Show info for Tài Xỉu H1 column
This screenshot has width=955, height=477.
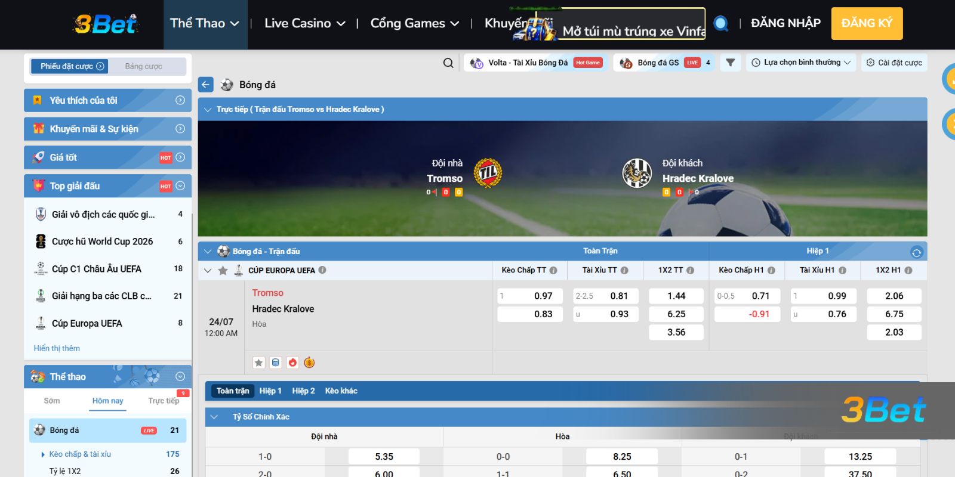tap(842, 270)
